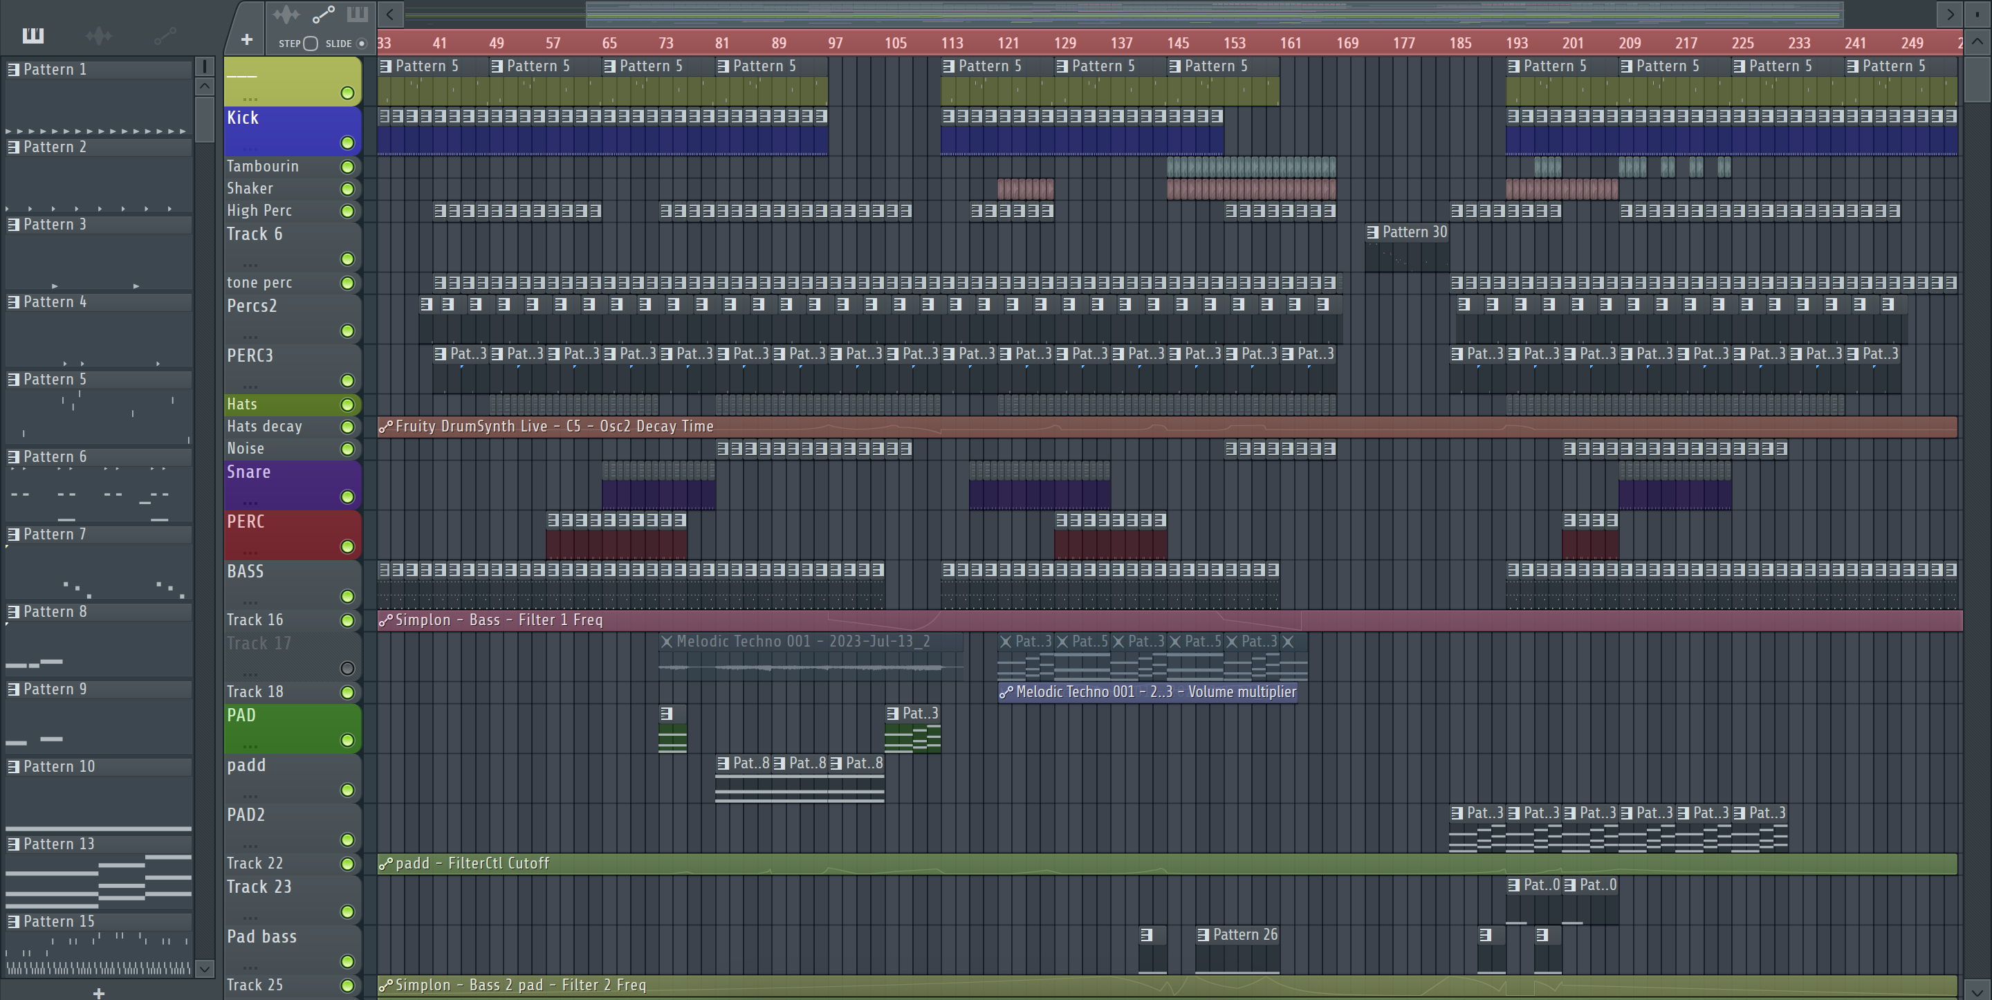Add a new pattern with the picker plus button

click(98, 992)
